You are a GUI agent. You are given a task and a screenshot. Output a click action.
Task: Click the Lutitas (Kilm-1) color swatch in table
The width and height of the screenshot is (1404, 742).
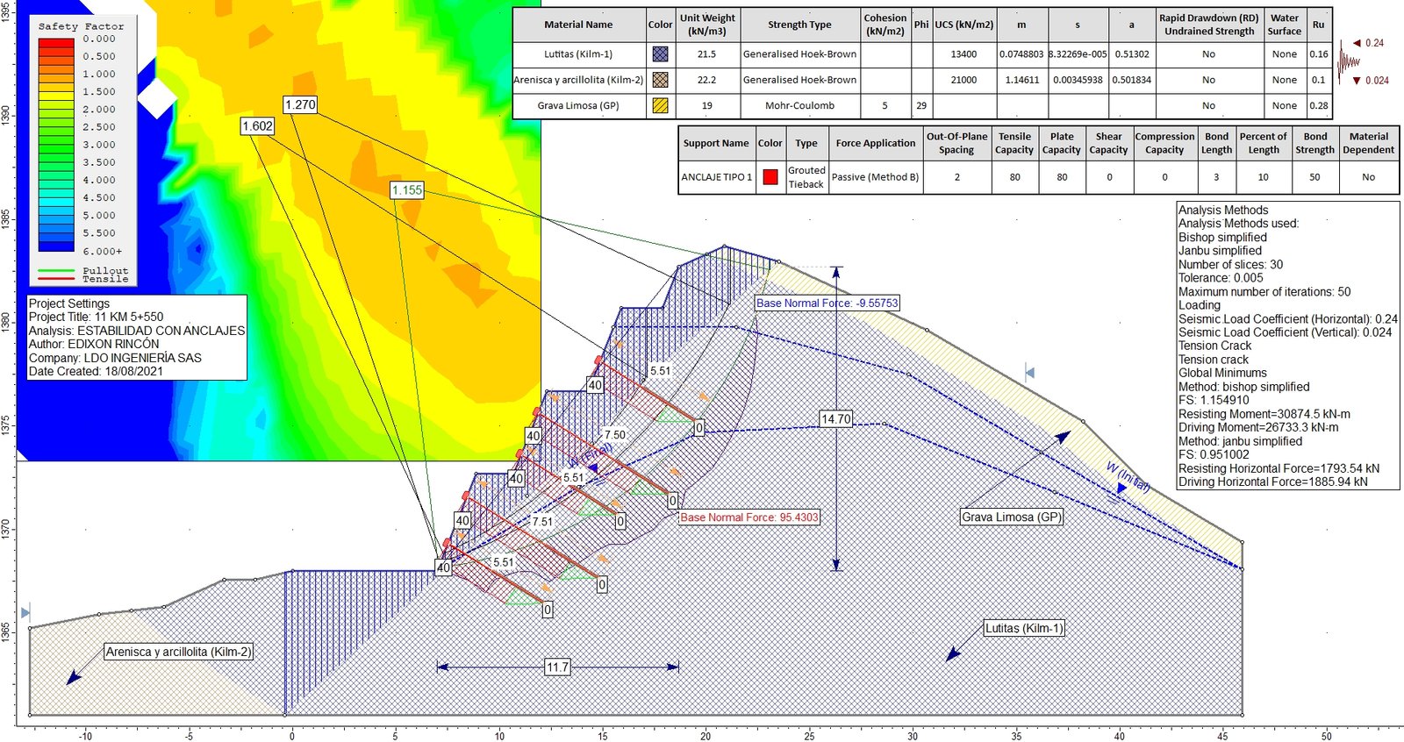pos(660,54)
